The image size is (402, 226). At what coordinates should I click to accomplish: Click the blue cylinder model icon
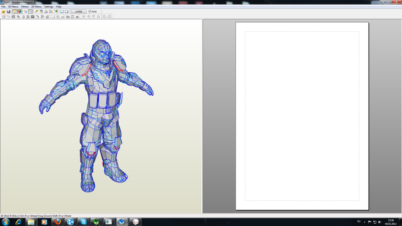pos(41,11)
